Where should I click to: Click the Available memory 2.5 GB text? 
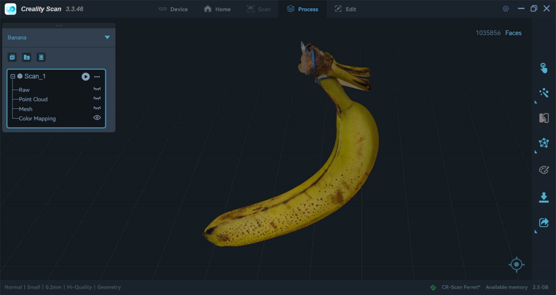coord(517,287)
